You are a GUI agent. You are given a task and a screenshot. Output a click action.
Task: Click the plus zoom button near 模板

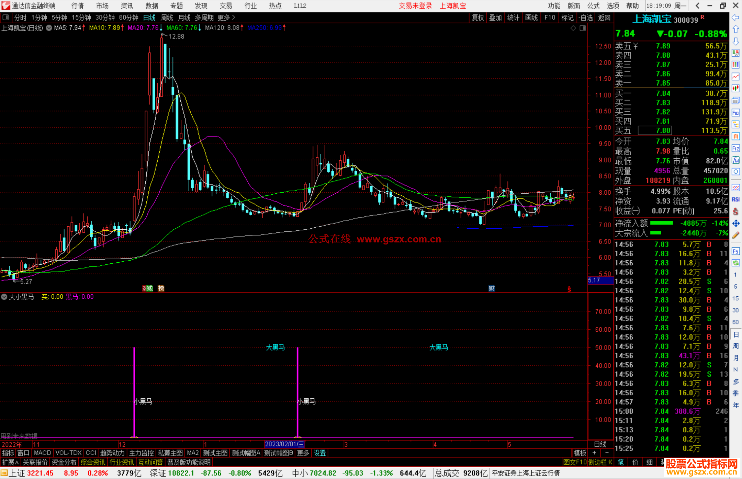[594, 453]
